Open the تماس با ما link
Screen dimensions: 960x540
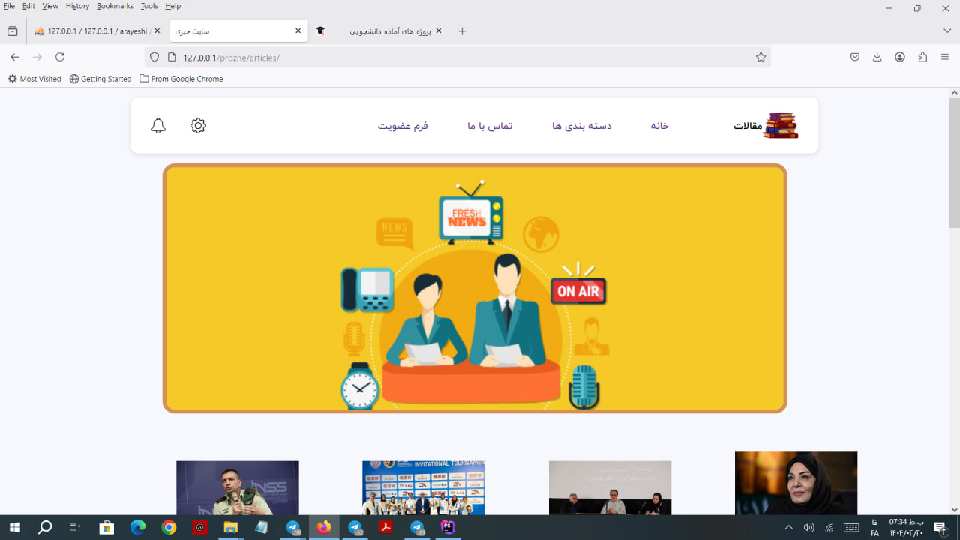(x=490, y=126)
